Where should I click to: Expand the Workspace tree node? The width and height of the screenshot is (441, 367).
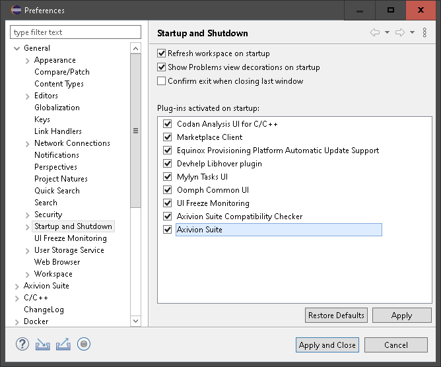click(27, 275)
